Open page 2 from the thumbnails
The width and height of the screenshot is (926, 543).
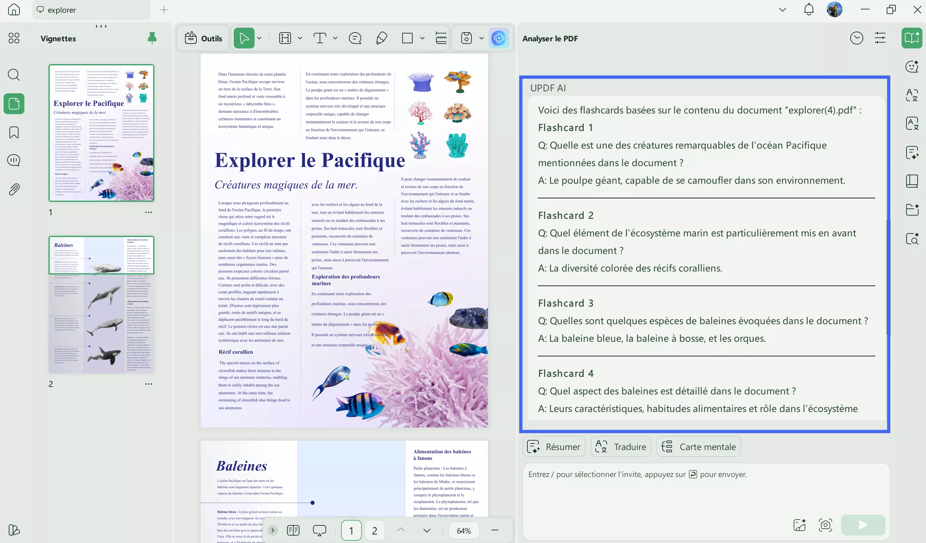pyautogui.click(x=101, y=305)
